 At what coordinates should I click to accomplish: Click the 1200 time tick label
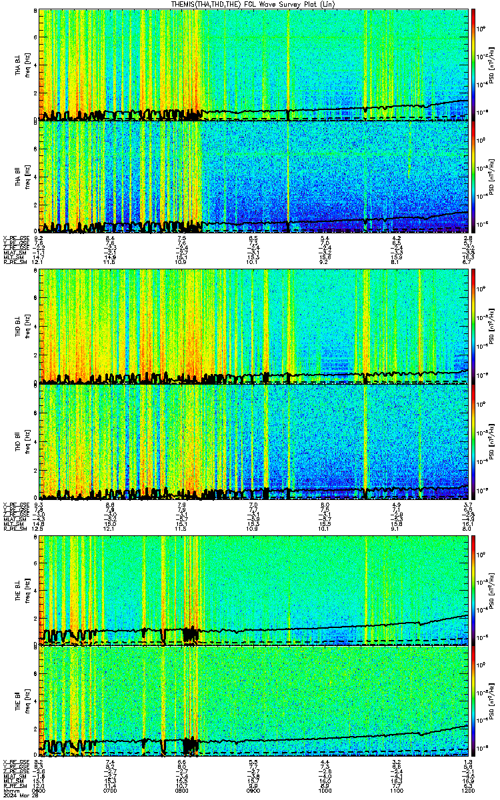467,791
